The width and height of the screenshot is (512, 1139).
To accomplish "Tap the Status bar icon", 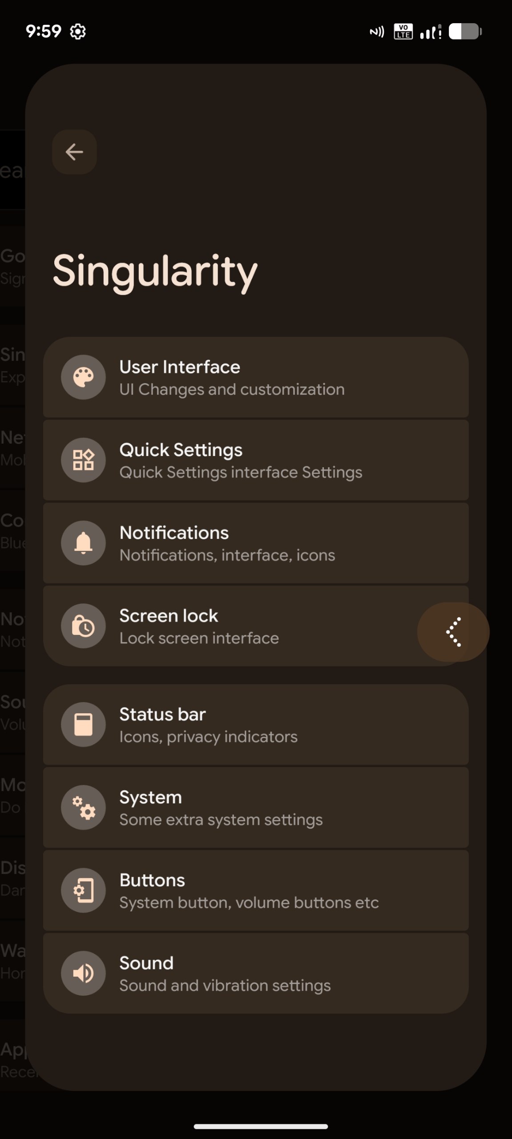I will [x=83, y=724].
